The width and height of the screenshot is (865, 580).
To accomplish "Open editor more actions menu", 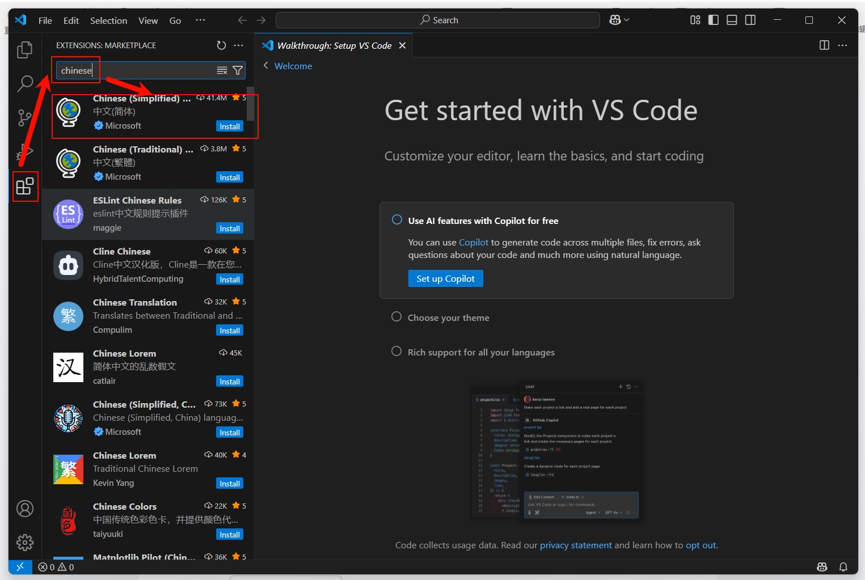I will pos(842,45).
